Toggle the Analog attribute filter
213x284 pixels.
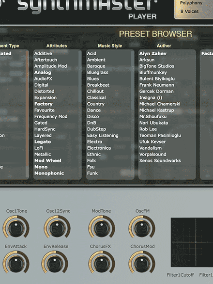(43, 72)
